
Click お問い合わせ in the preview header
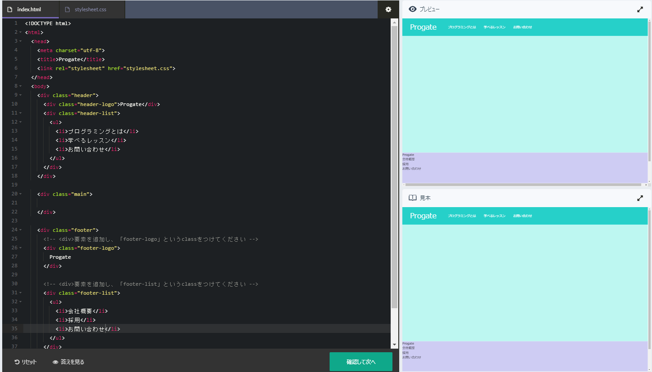coord(522,27)
